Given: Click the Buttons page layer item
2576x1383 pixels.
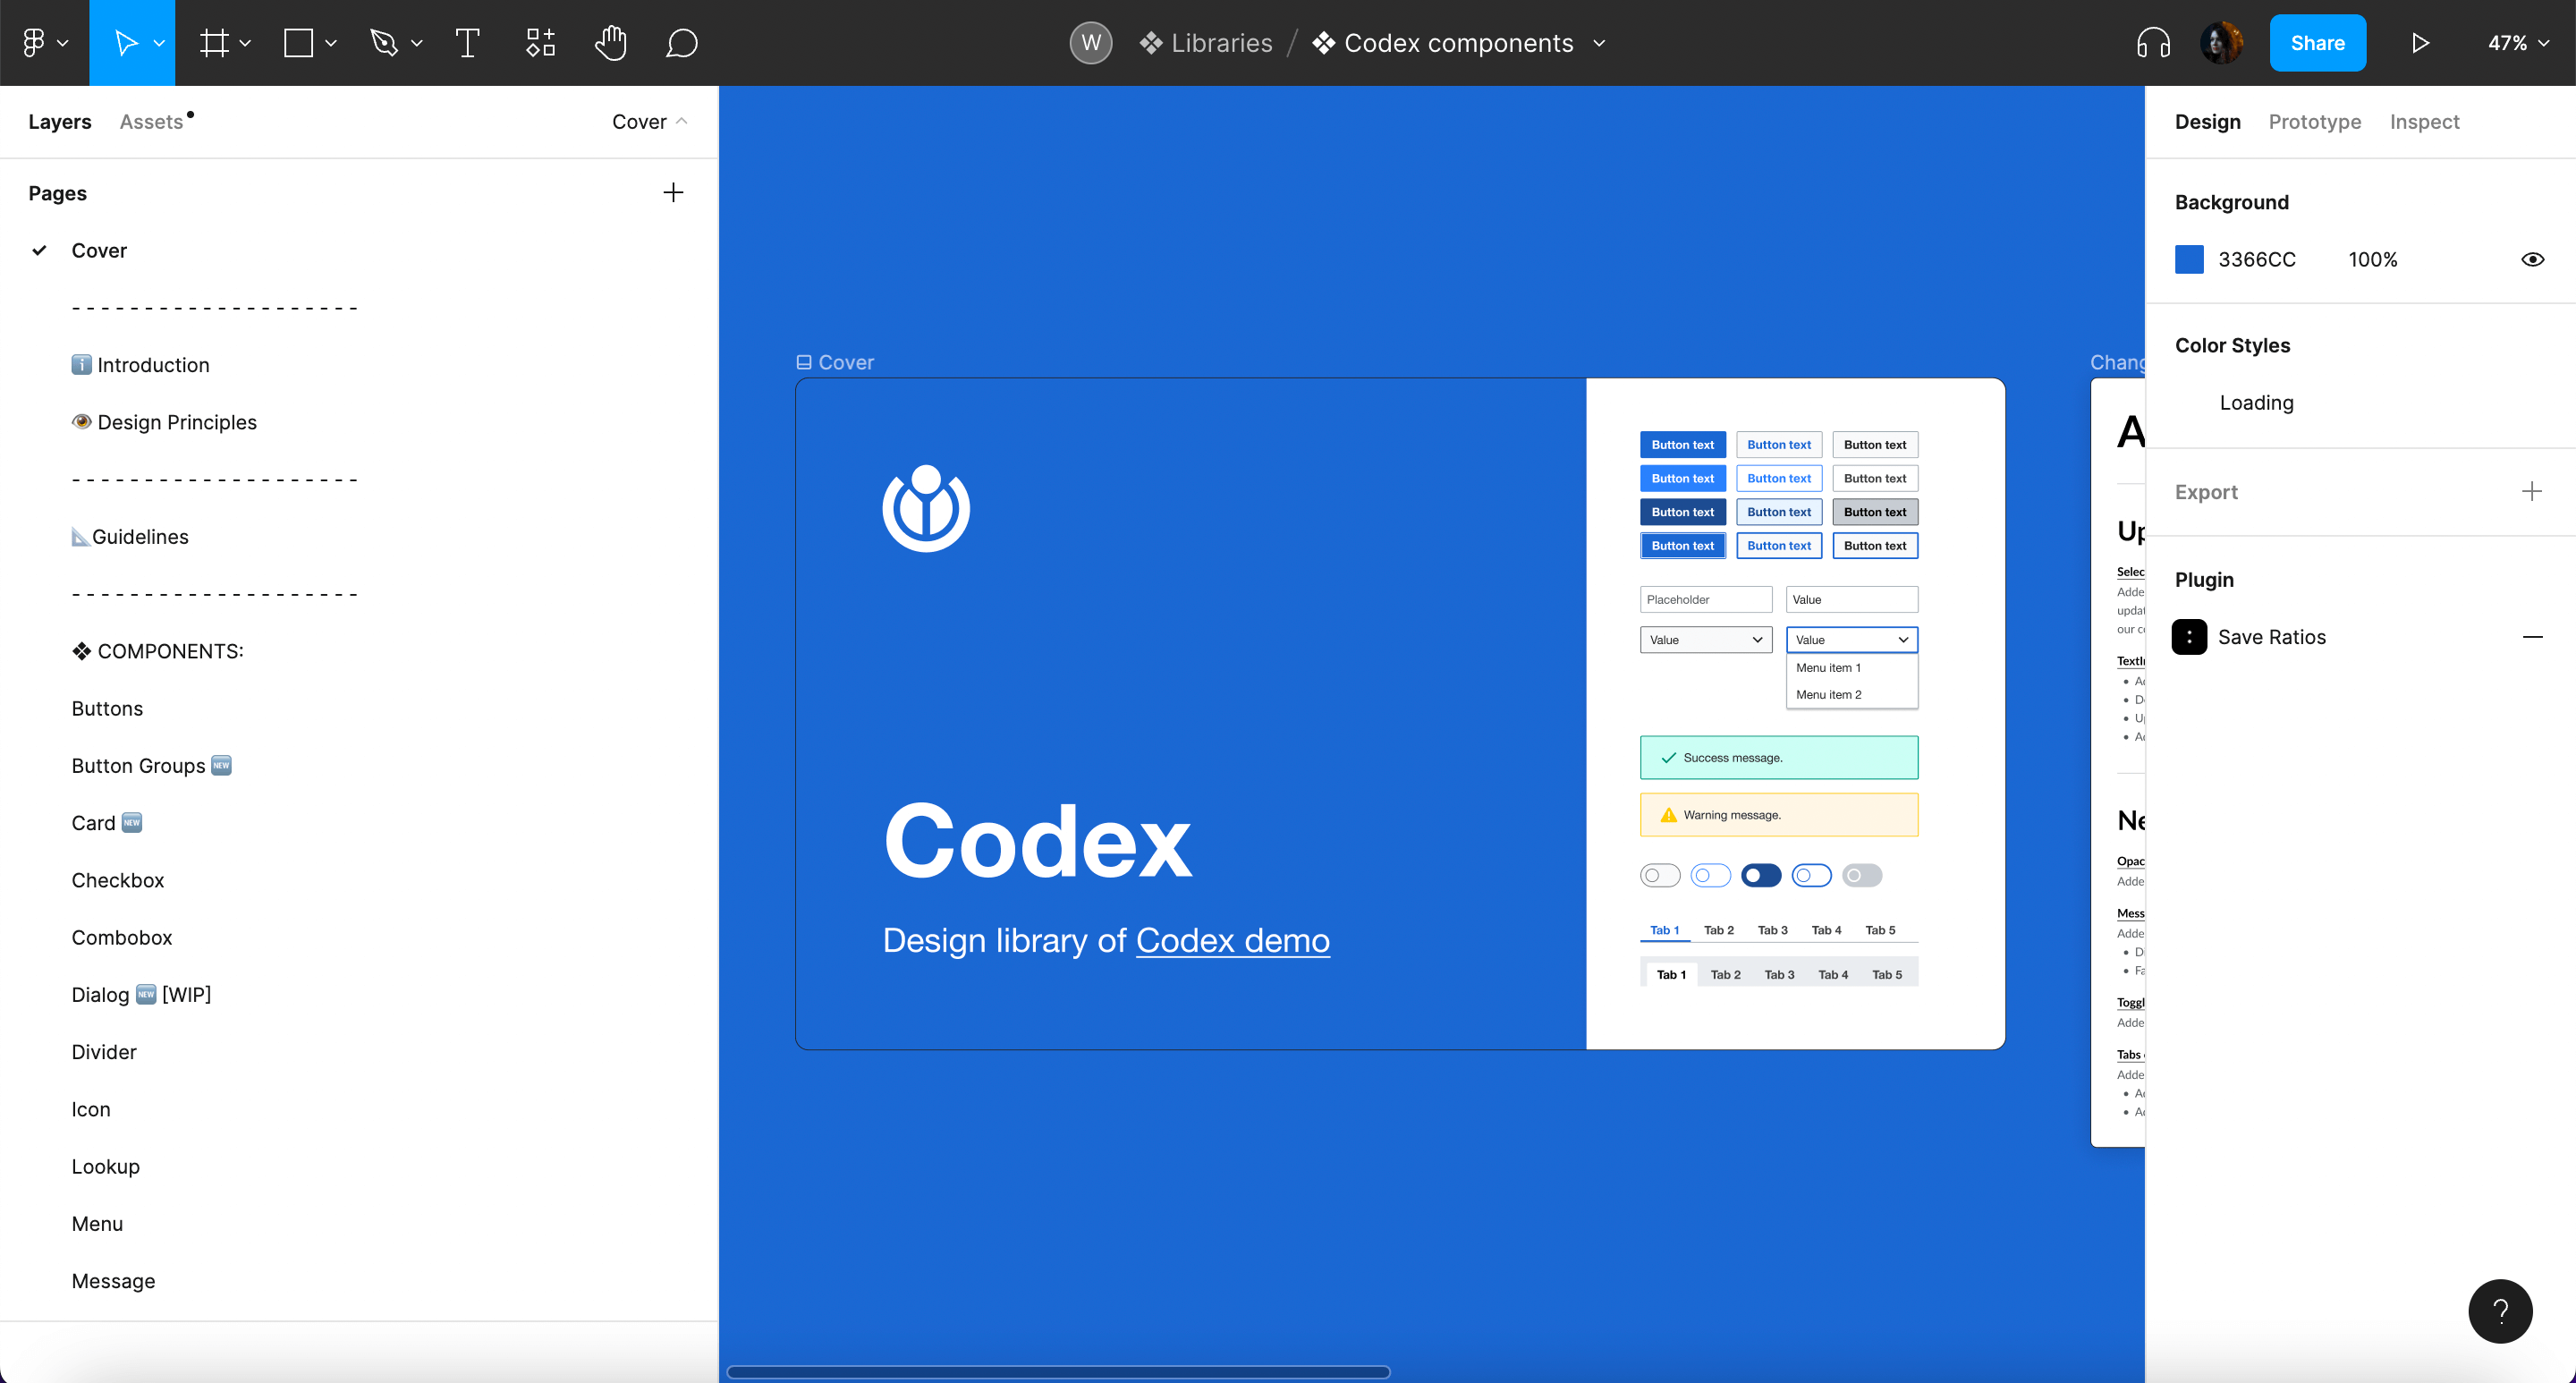Looking at the screenshot, I should pyautogui.click(x=106, y=707).
